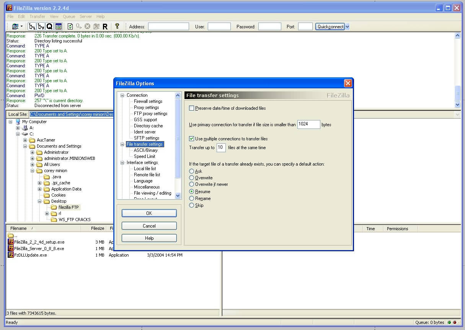Open the Site Manager toolbar icon
Screen dimensions: 465x330
(15, 26)
